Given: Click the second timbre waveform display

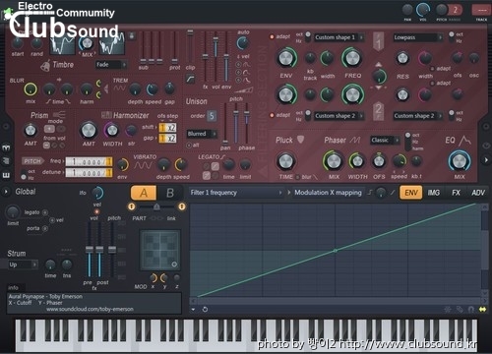Looking at the screenshot, I should [x=112, y=43].
